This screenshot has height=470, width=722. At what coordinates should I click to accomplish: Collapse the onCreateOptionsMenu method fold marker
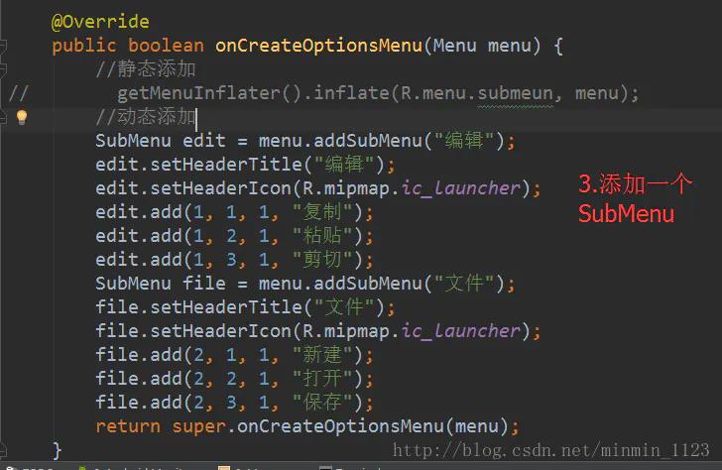2,46
